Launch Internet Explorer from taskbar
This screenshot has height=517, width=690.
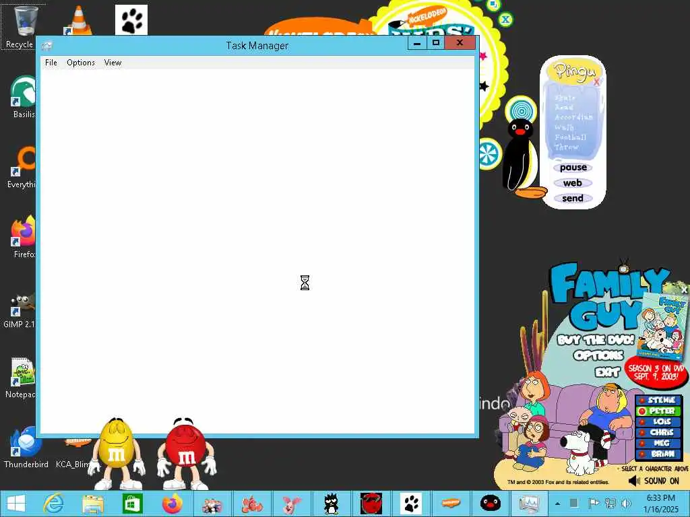point(54,504)
